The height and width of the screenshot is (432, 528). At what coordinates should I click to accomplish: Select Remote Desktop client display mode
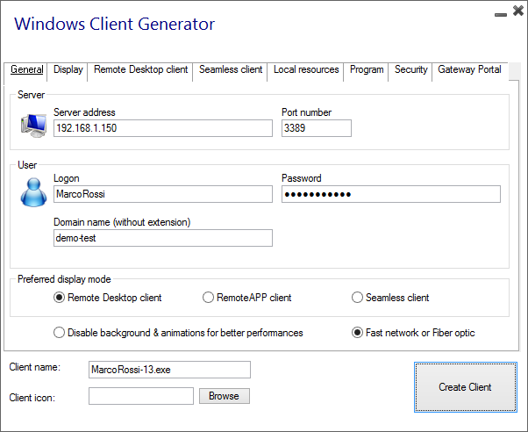point(60,298)
